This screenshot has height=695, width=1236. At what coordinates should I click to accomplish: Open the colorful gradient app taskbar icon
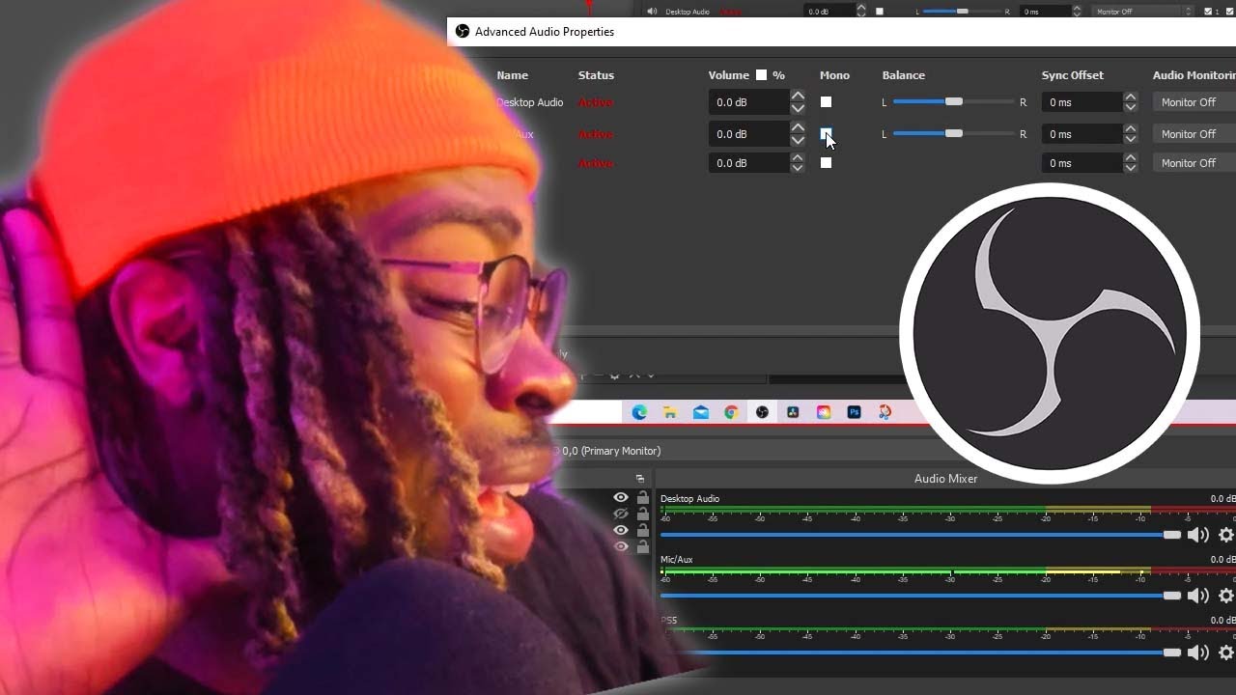824,412
